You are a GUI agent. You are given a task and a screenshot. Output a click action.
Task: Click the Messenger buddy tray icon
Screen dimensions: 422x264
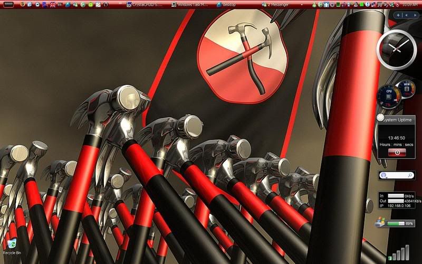click(314, 5)
